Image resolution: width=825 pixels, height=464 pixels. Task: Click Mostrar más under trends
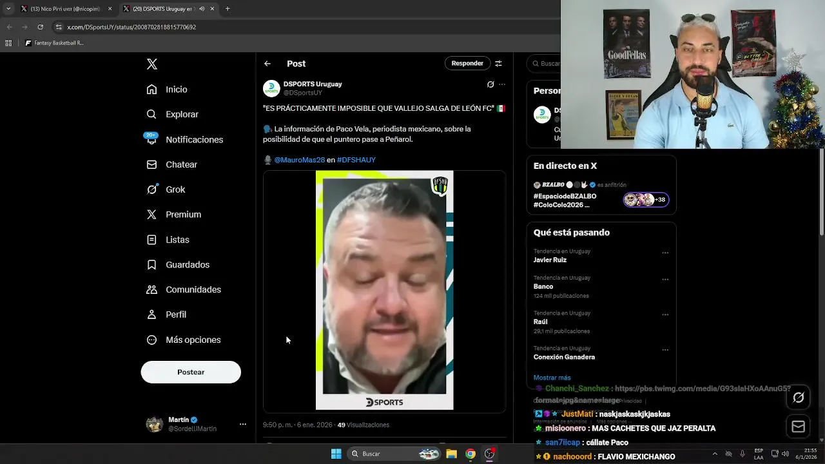click(552, 378)
